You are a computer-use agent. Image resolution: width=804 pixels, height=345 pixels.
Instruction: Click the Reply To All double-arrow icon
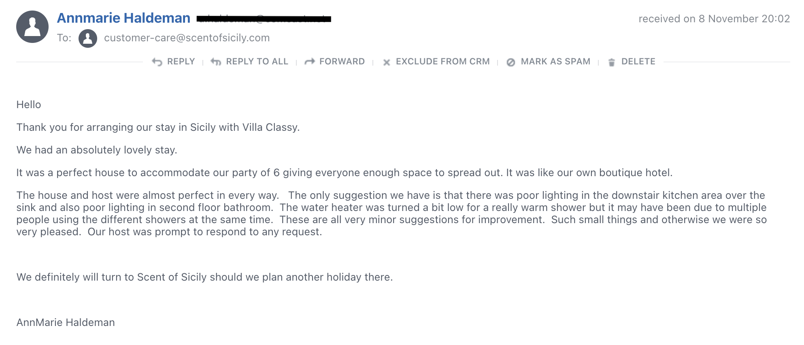(216, 62)
